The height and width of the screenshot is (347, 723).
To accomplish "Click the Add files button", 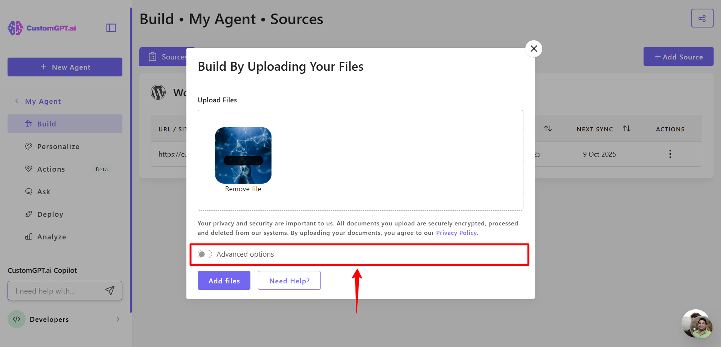I will click(224, 280).
